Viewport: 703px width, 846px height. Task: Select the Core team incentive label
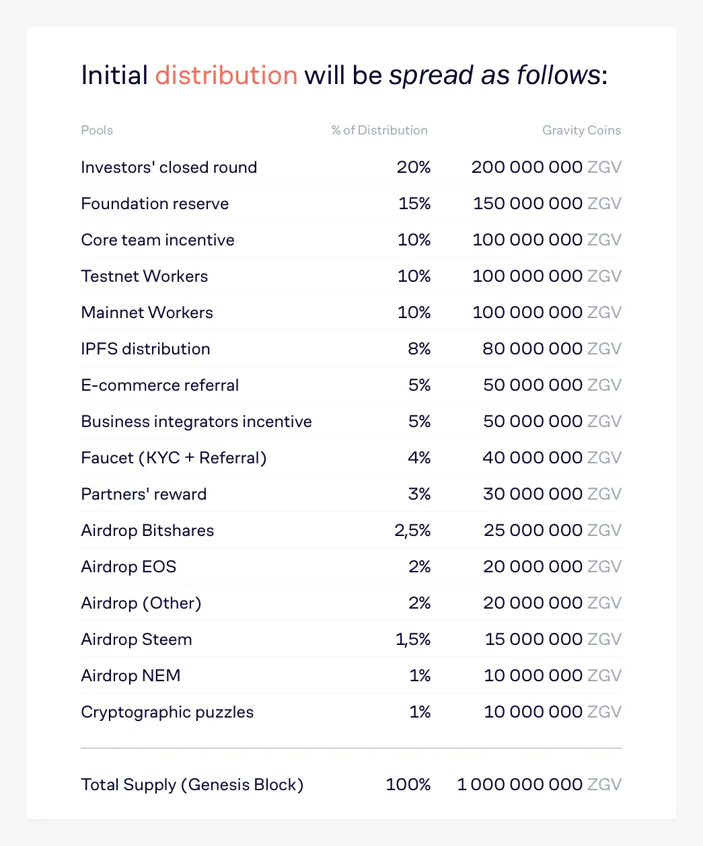(x=157, y=240)
